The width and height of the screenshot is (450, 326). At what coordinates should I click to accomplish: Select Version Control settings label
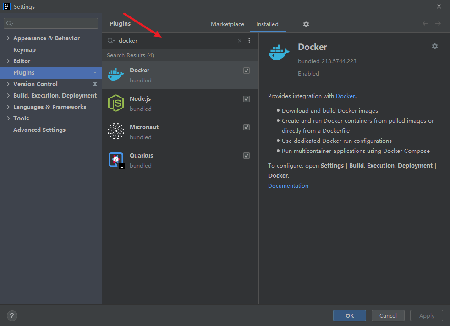coord(35,84)
